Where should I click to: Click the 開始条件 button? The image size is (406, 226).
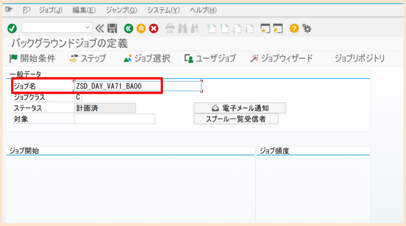33,59
